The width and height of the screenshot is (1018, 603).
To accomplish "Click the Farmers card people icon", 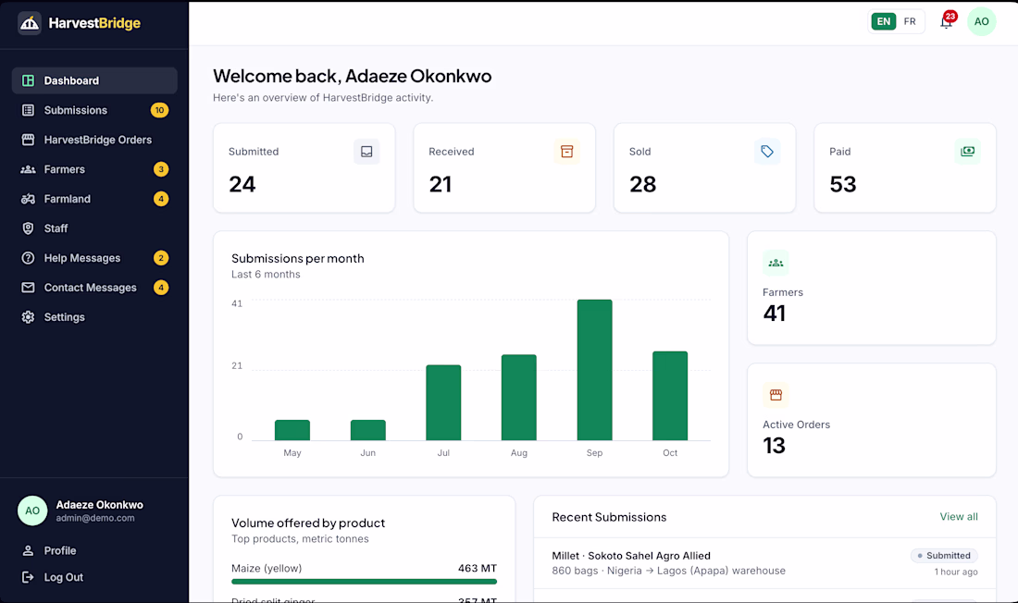I will [776, 263].
